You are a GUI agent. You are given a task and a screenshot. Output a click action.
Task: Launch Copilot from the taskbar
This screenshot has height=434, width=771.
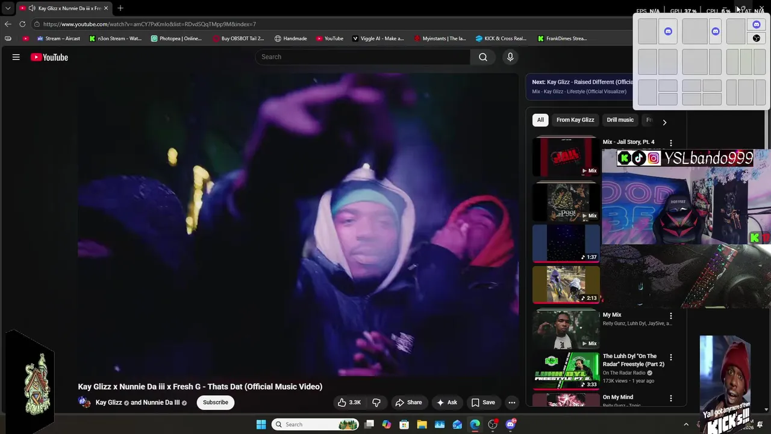tap(387, 424)
